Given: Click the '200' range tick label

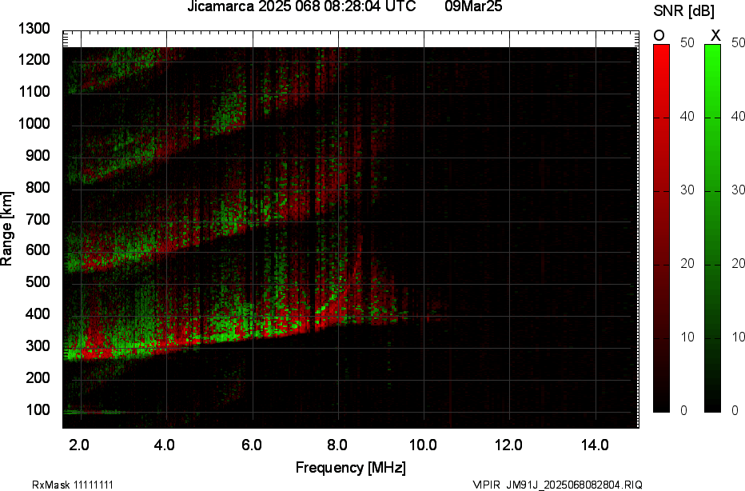Looking at the screenshot, I should coord(38,377).
